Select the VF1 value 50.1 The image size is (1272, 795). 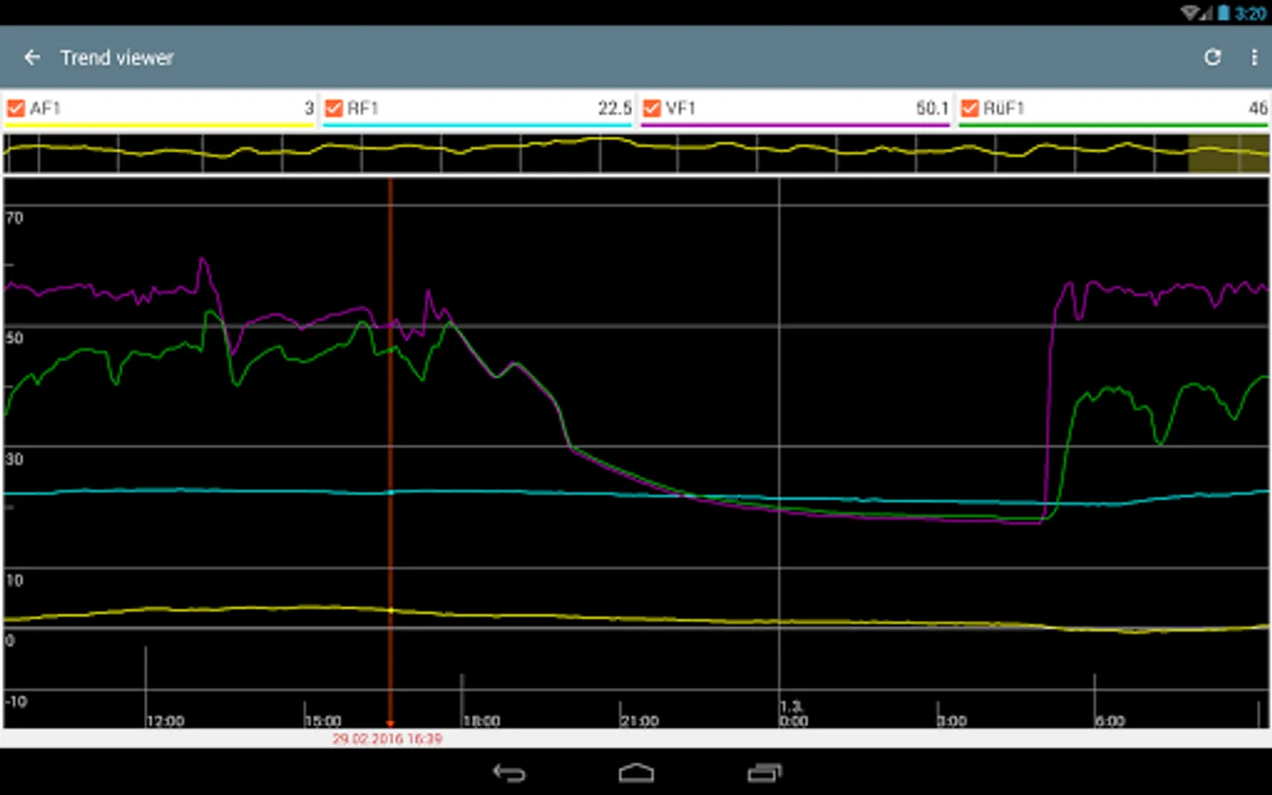coord(932,108)
